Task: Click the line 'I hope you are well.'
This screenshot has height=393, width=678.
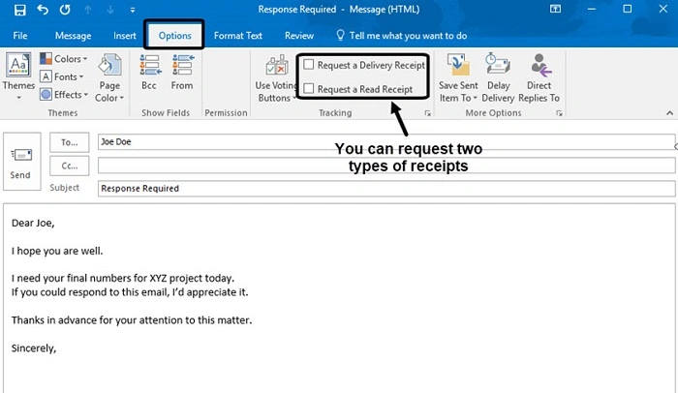Action: 57,252
